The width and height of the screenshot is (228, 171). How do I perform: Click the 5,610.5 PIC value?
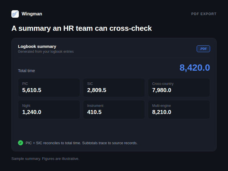[32, 90]
